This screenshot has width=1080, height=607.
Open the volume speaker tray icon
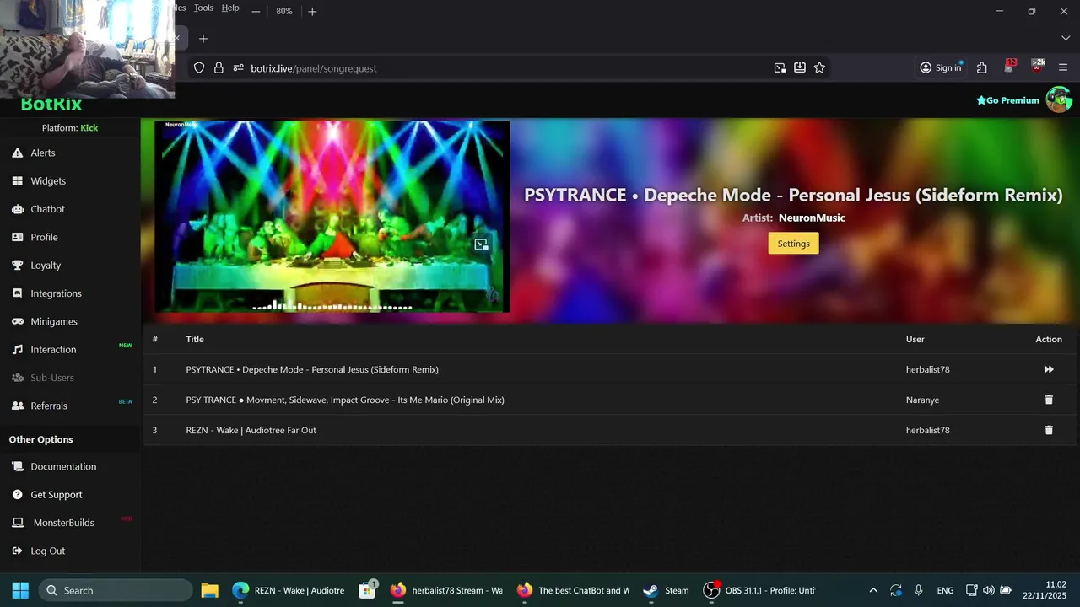click(989, 590)
